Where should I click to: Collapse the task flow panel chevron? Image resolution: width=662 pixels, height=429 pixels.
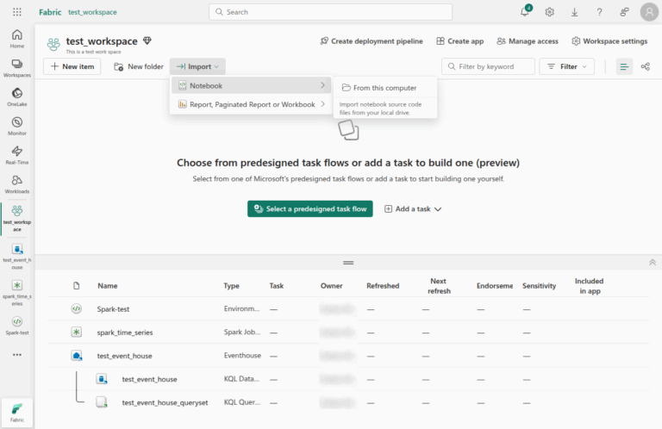[652, 262]
